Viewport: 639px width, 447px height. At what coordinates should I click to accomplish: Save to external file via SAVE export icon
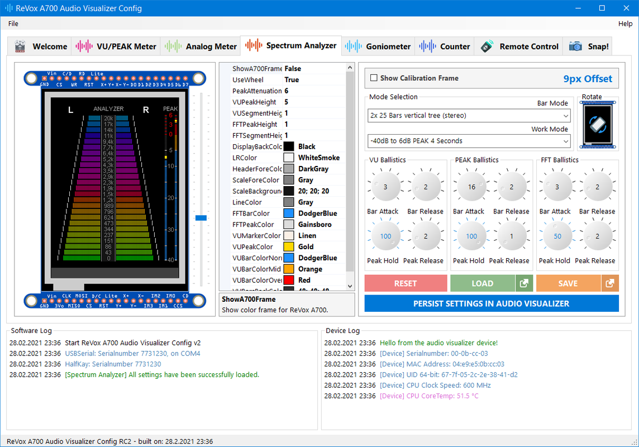[610, 283]
